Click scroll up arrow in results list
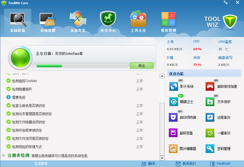Screen dimensions: 244x167 pyautogui.click(x=162, y=76)
